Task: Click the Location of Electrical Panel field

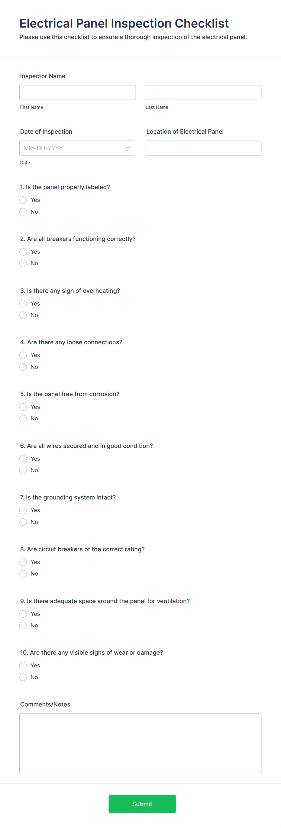Action: tap(203, 148)
